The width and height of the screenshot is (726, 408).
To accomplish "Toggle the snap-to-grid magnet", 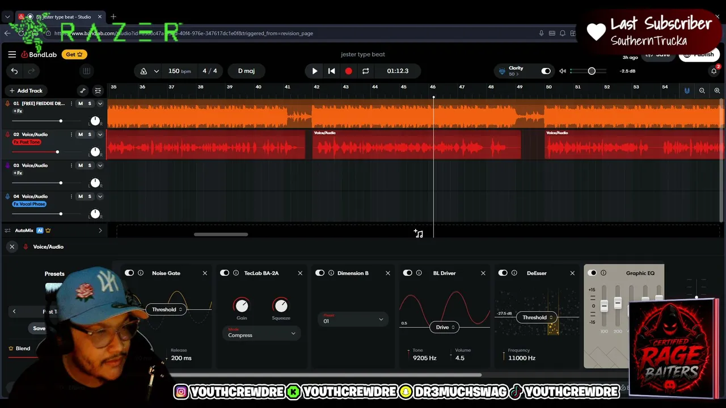I will pyautogui.click(x=687, y=91).
